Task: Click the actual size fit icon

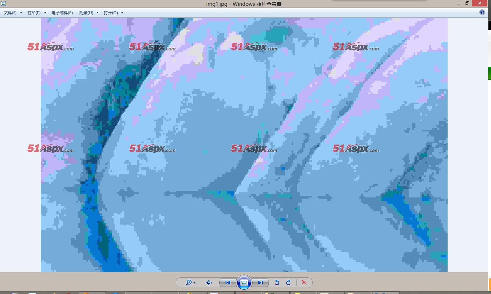Action: (x=209, y=282)
